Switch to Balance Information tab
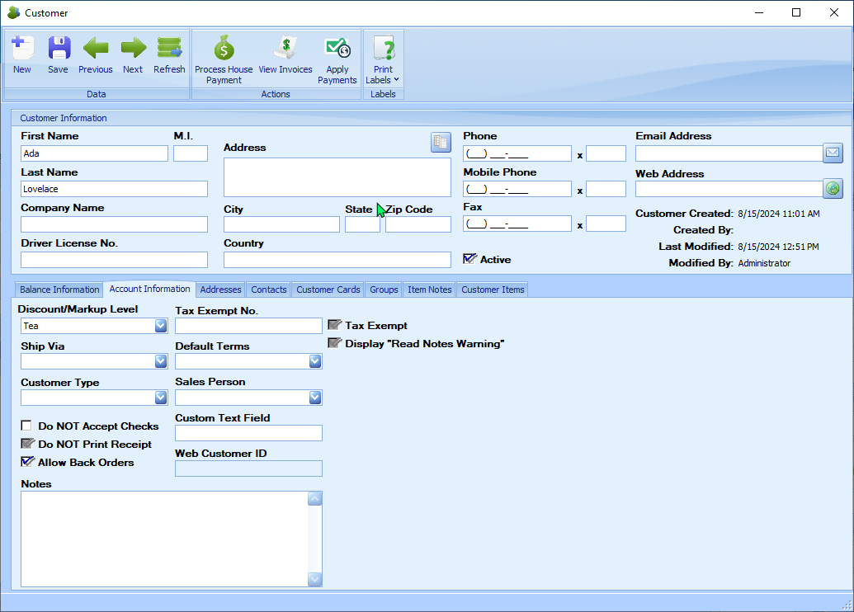Viewport: 854px width, 612px height. [59, 290]
